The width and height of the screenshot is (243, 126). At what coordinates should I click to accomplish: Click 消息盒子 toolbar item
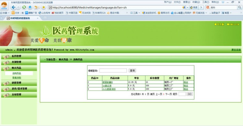(x=214, y=13)
